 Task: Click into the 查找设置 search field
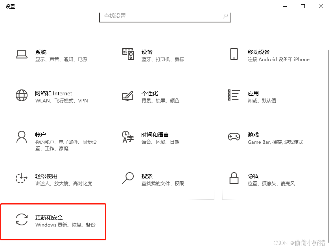tap(165, 17)
